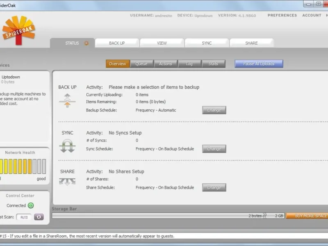328x246 pixels.
Task: Click the 'No Shares Setup' activity text
Action: (x=126, y=171)
